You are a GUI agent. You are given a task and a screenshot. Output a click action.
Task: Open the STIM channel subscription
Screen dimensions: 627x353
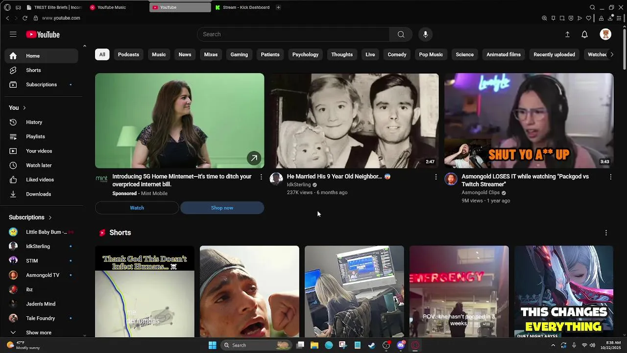tap(41, 261)
